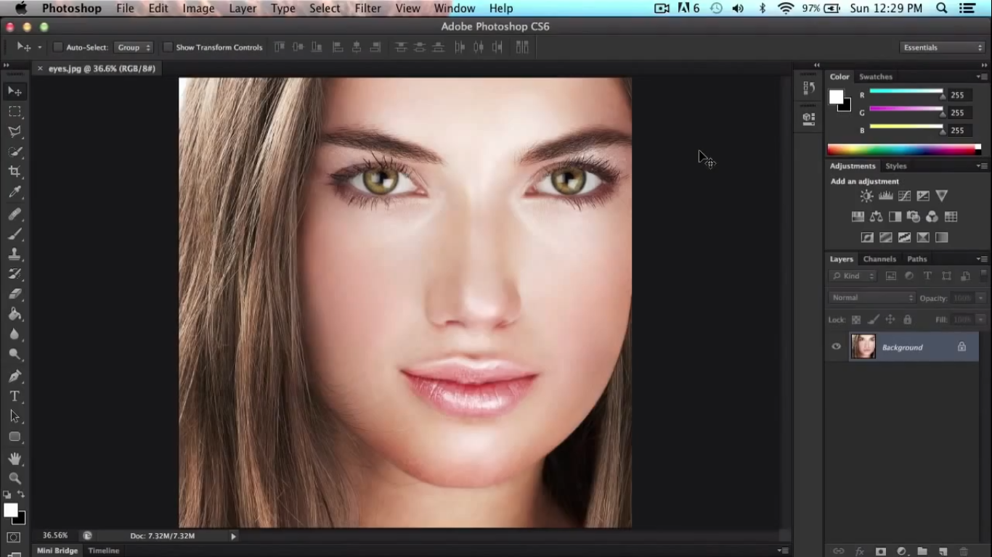The height and width of the screenshot is (557, 992).
Task: Click the add layer mask icon
Action: click(x=880, y=552)
